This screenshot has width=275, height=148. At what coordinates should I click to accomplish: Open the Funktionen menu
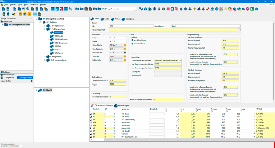tap(34, 5)
